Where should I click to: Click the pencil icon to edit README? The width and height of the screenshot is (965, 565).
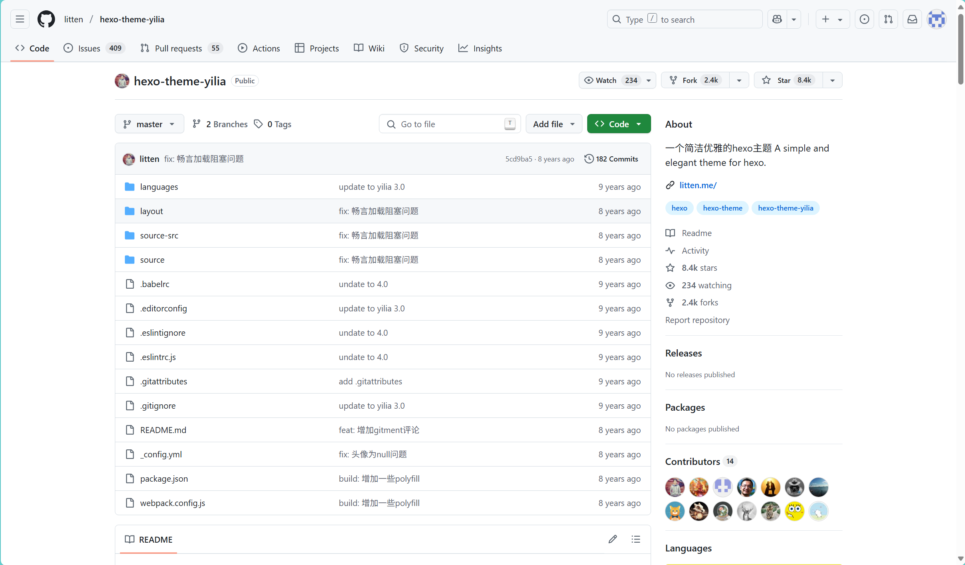[x=613, y=539]
